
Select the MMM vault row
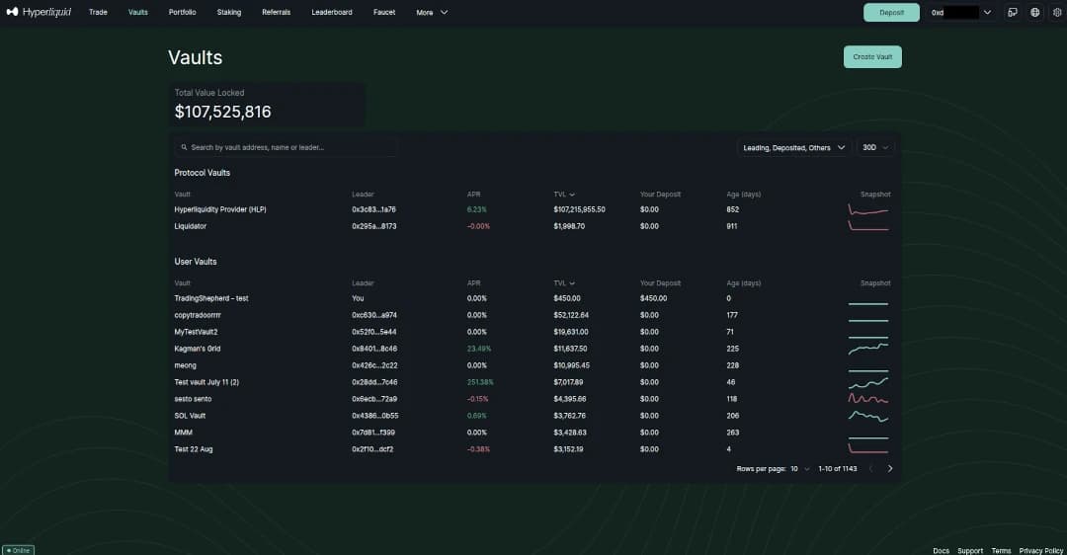(533, 433)
